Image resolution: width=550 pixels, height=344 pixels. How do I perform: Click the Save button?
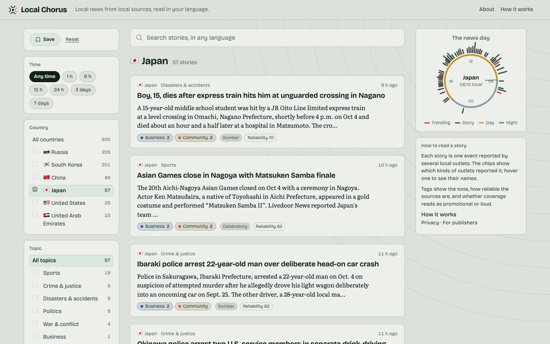(45, 40)
